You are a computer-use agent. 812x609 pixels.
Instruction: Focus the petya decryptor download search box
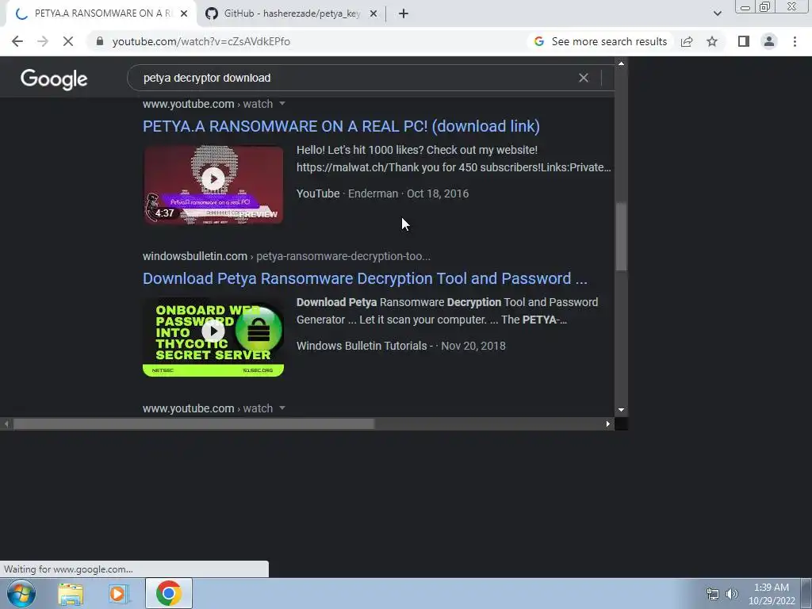click(x=352, y=78)
